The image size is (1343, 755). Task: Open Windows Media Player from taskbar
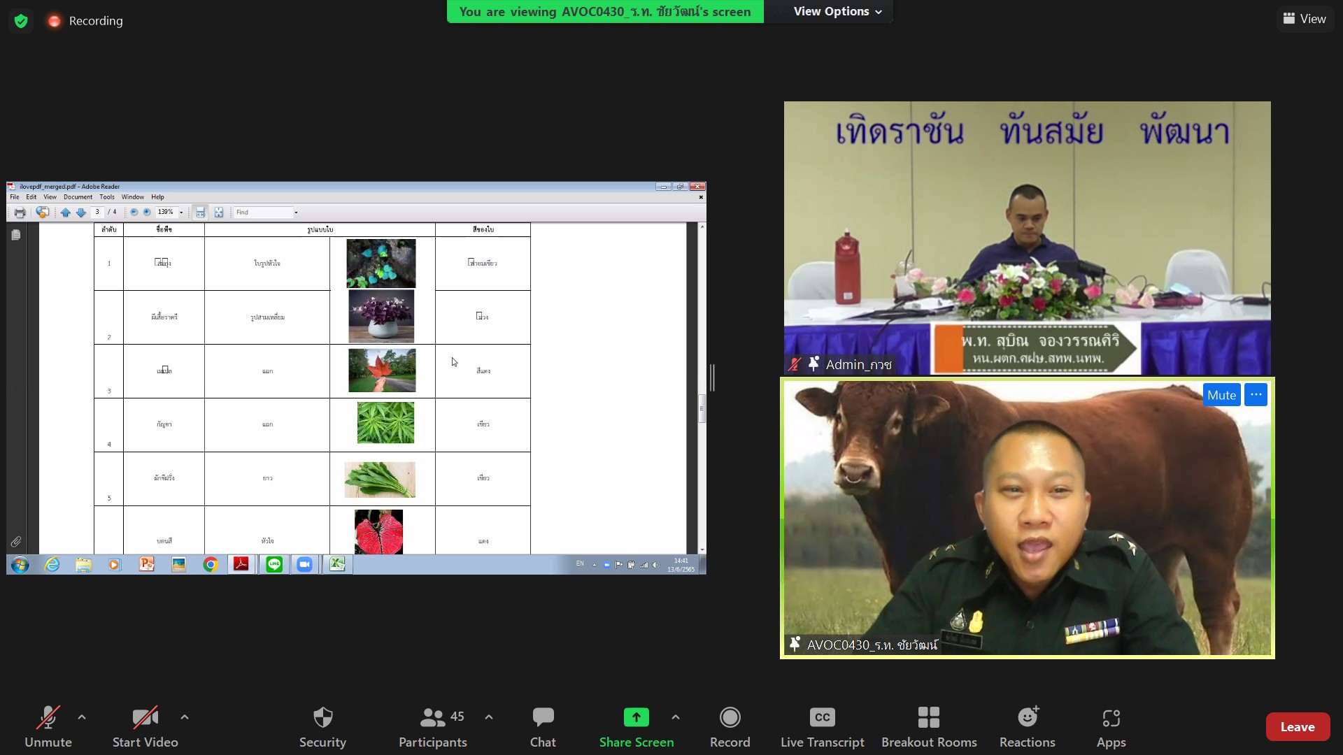click(115, 565)
